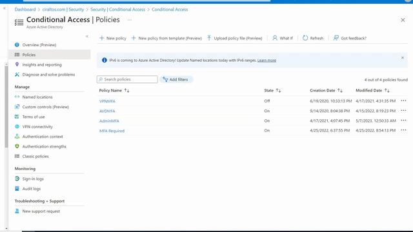413x232 pixels.
Task: Open VPN connectivity settings
Action: pos(37,127)
